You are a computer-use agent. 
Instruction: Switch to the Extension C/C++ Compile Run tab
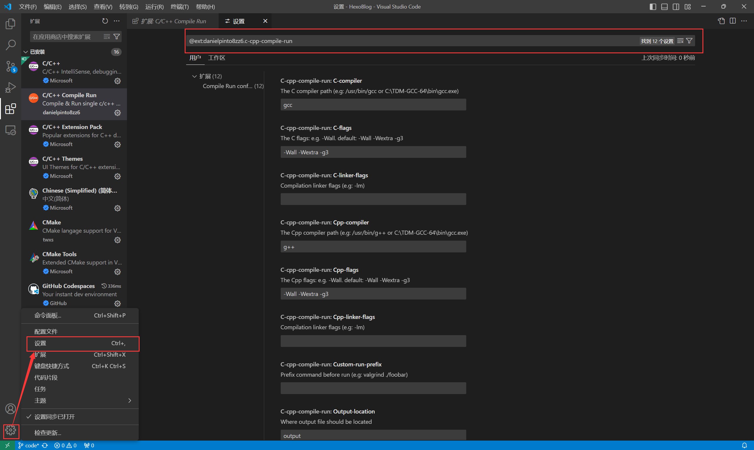[173, 21]
